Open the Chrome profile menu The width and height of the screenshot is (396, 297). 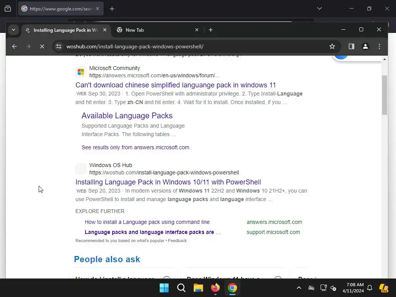coord(365,46)
